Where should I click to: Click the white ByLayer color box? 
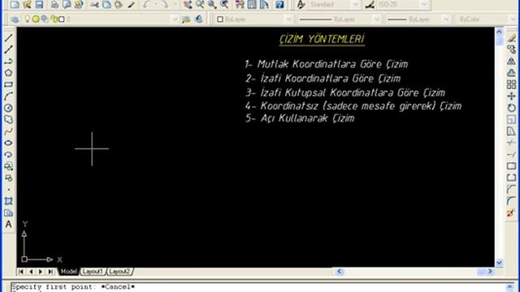click(220, 19)
